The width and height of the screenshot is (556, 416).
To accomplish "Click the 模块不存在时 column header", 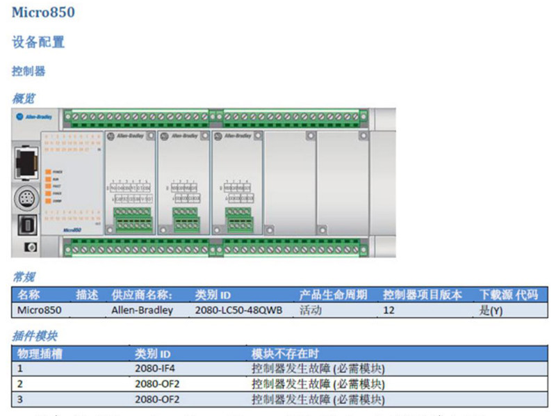I will coord(285,353).
